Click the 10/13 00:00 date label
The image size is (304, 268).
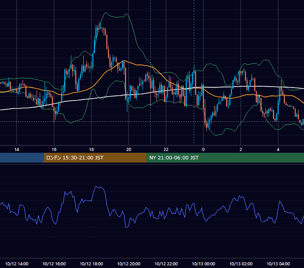click(203, 264)
